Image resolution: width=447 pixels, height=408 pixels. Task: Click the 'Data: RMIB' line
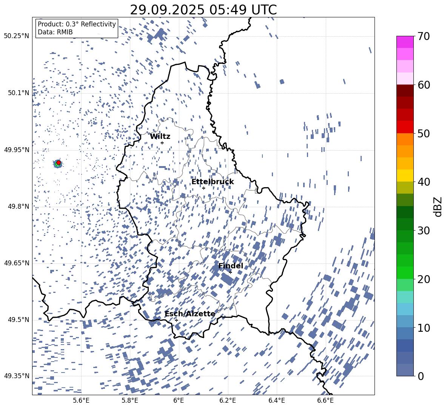point(55,32)
